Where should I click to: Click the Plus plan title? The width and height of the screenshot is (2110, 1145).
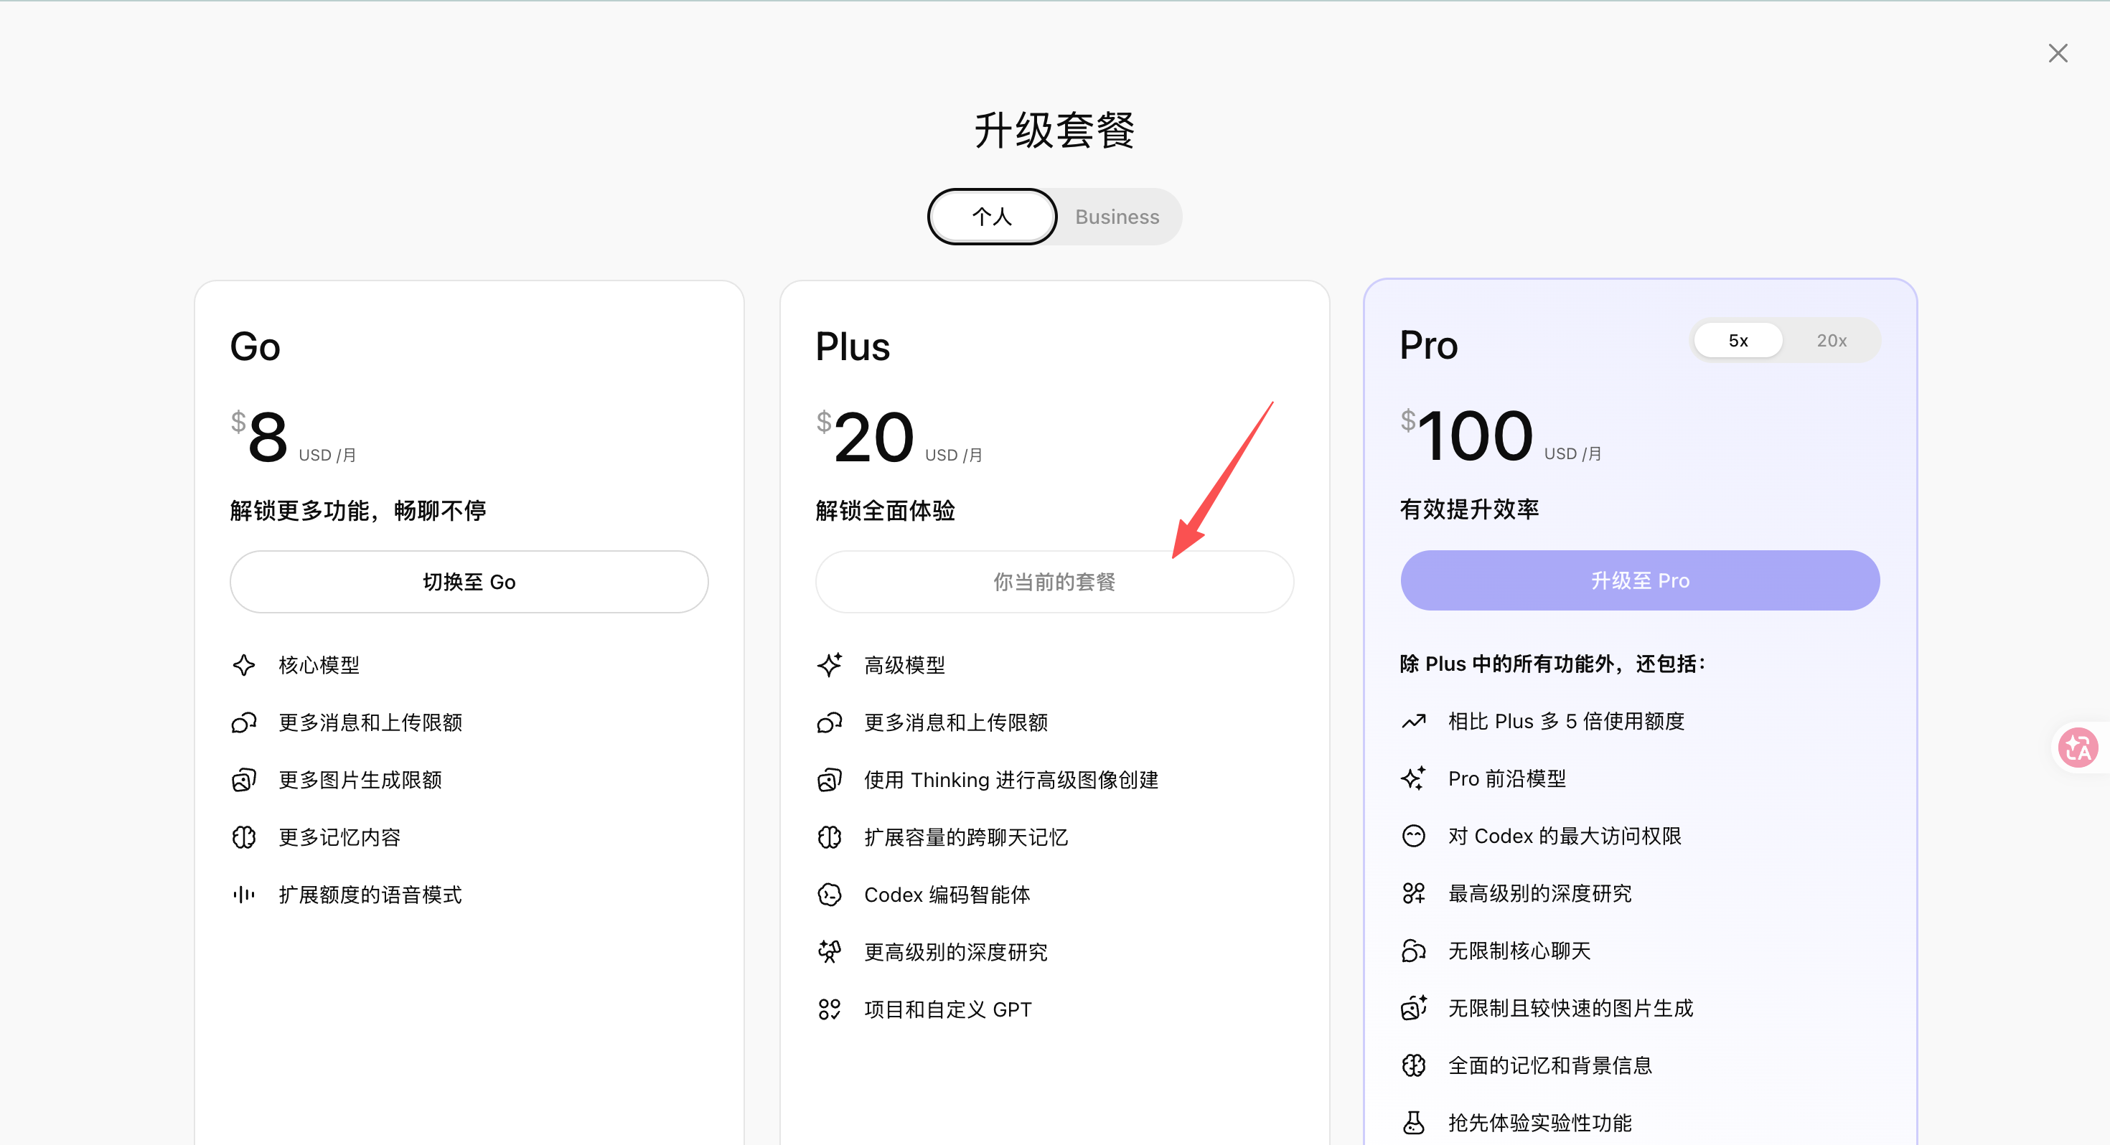(x=853, y=347)
